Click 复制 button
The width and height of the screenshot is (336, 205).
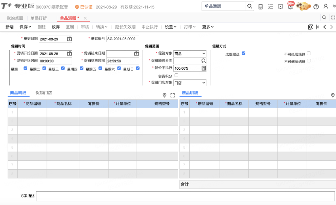point(70,27)
